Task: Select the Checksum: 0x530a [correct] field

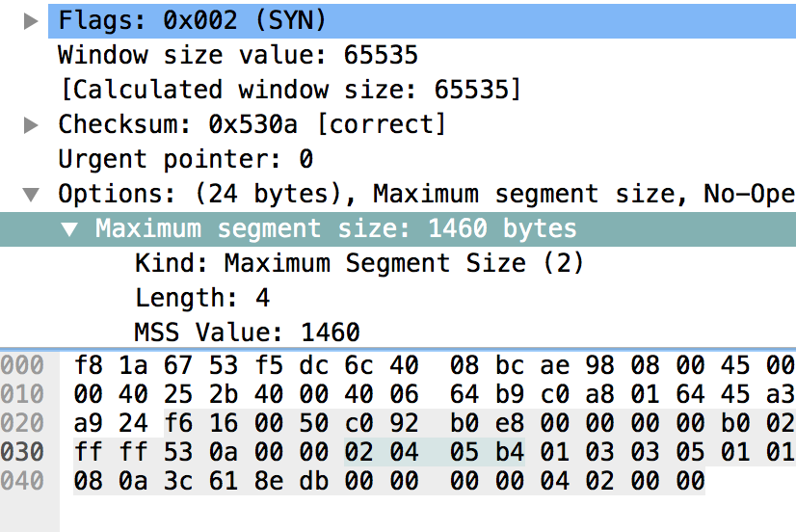Action: click(252, 124)
